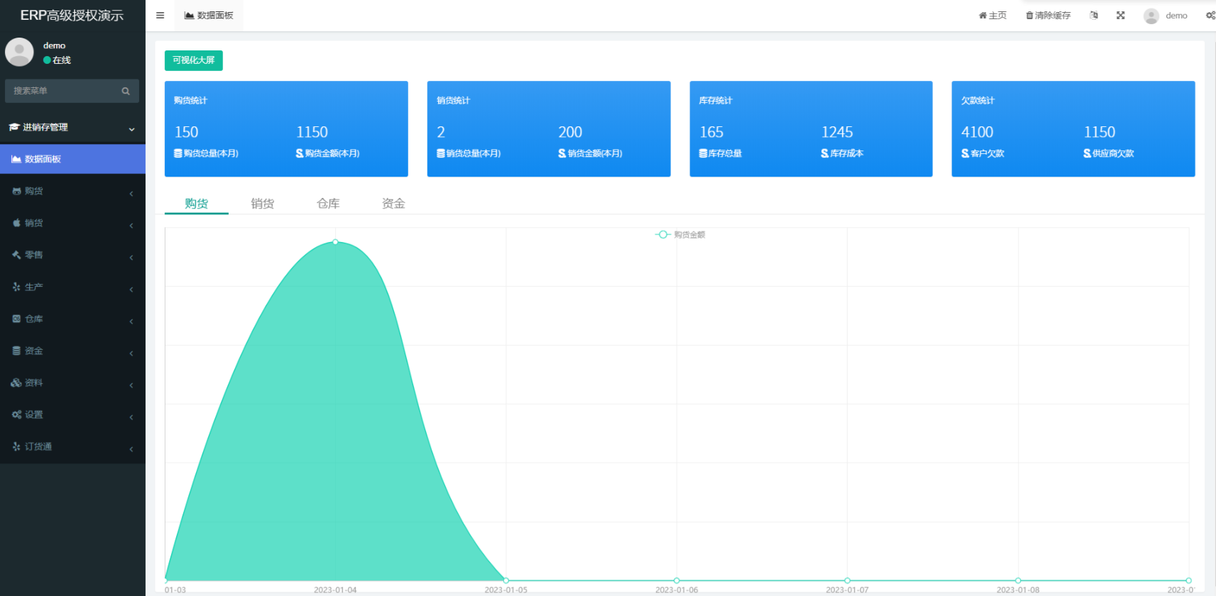Screen dimensions: 1216x596
Task: Click 清除缓存 to clear cache
Action: [1048, 16]
